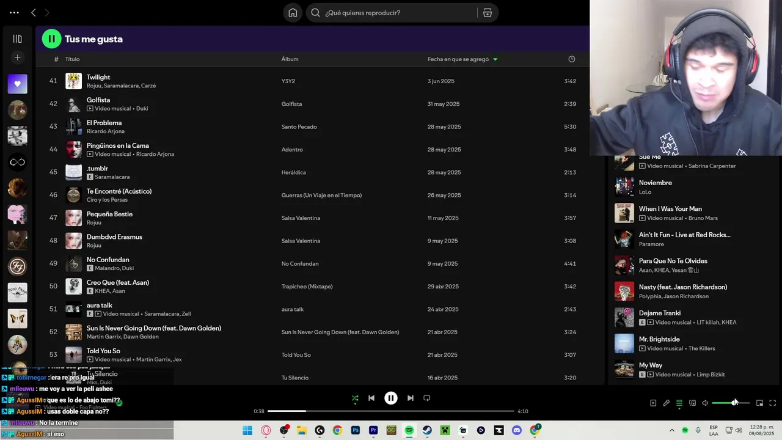
Task: Toggle Fecha en que se agregó sort arrow
Action: click(x=495, y=59)
